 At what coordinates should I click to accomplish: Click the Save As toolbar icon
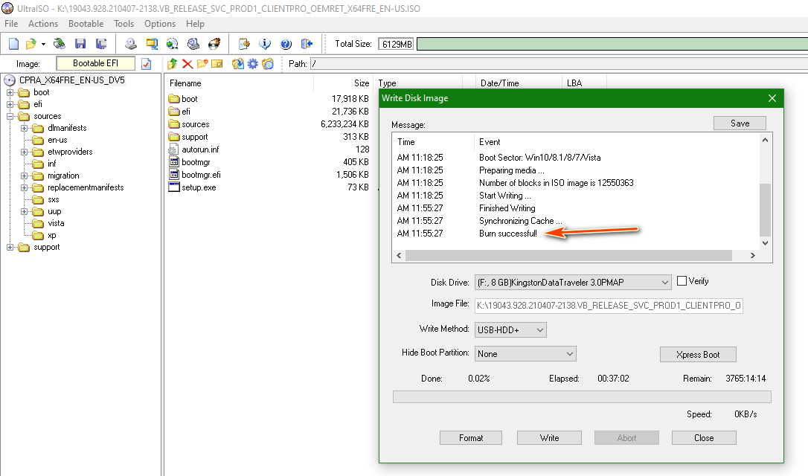[x=101, y=44]
